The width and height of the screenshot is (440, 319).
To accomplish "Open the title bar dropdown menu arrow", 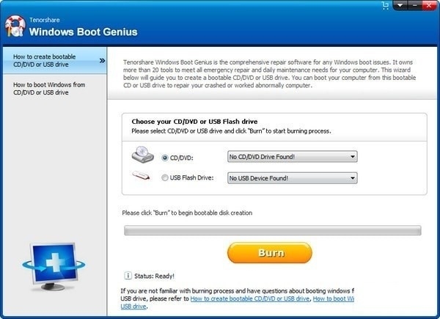I will (x=400, y=5).
